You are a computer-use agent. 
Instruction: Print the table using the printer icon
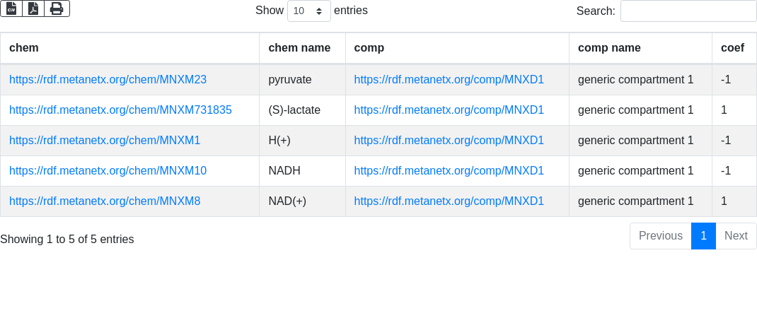[x=57, y=8]
